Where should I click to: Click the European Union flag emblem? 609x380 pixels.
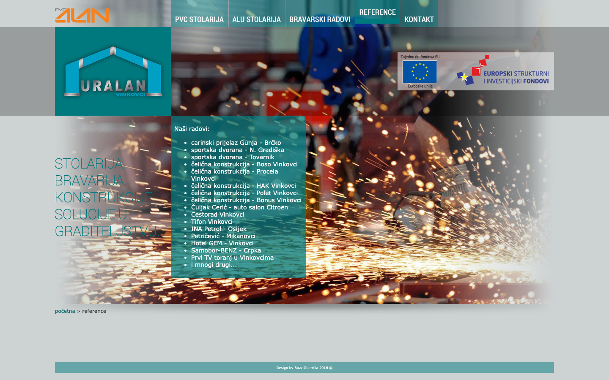pyautogui.click(x=420, y=71)
